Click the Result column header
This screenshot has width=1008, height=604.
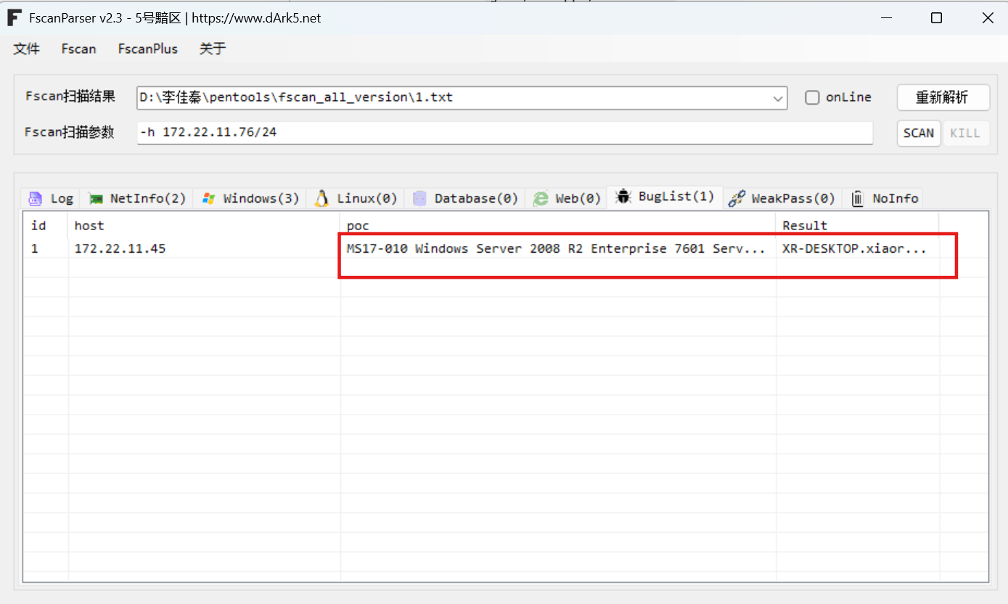point(857,226)
